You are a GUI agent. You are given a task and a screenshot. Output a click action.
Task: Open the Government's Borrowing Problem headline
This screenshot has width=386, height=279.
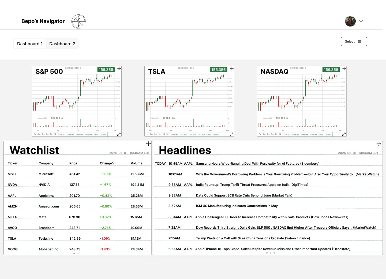tap(287, 174)
